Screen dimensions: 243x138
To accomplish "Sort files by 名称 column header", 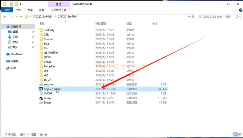I will (42, 23).
